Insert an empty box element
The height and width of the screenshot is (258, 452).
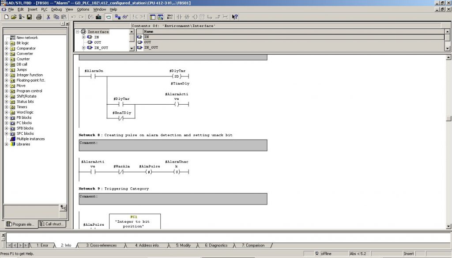pos(203,17)
